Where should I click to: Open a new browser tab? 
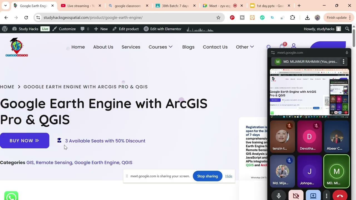click(x=299, y=6)
